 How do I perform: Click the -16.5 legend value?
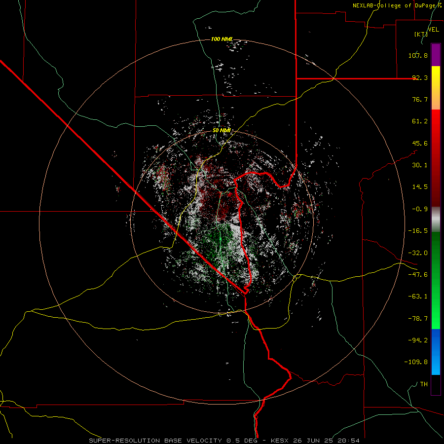418,231
